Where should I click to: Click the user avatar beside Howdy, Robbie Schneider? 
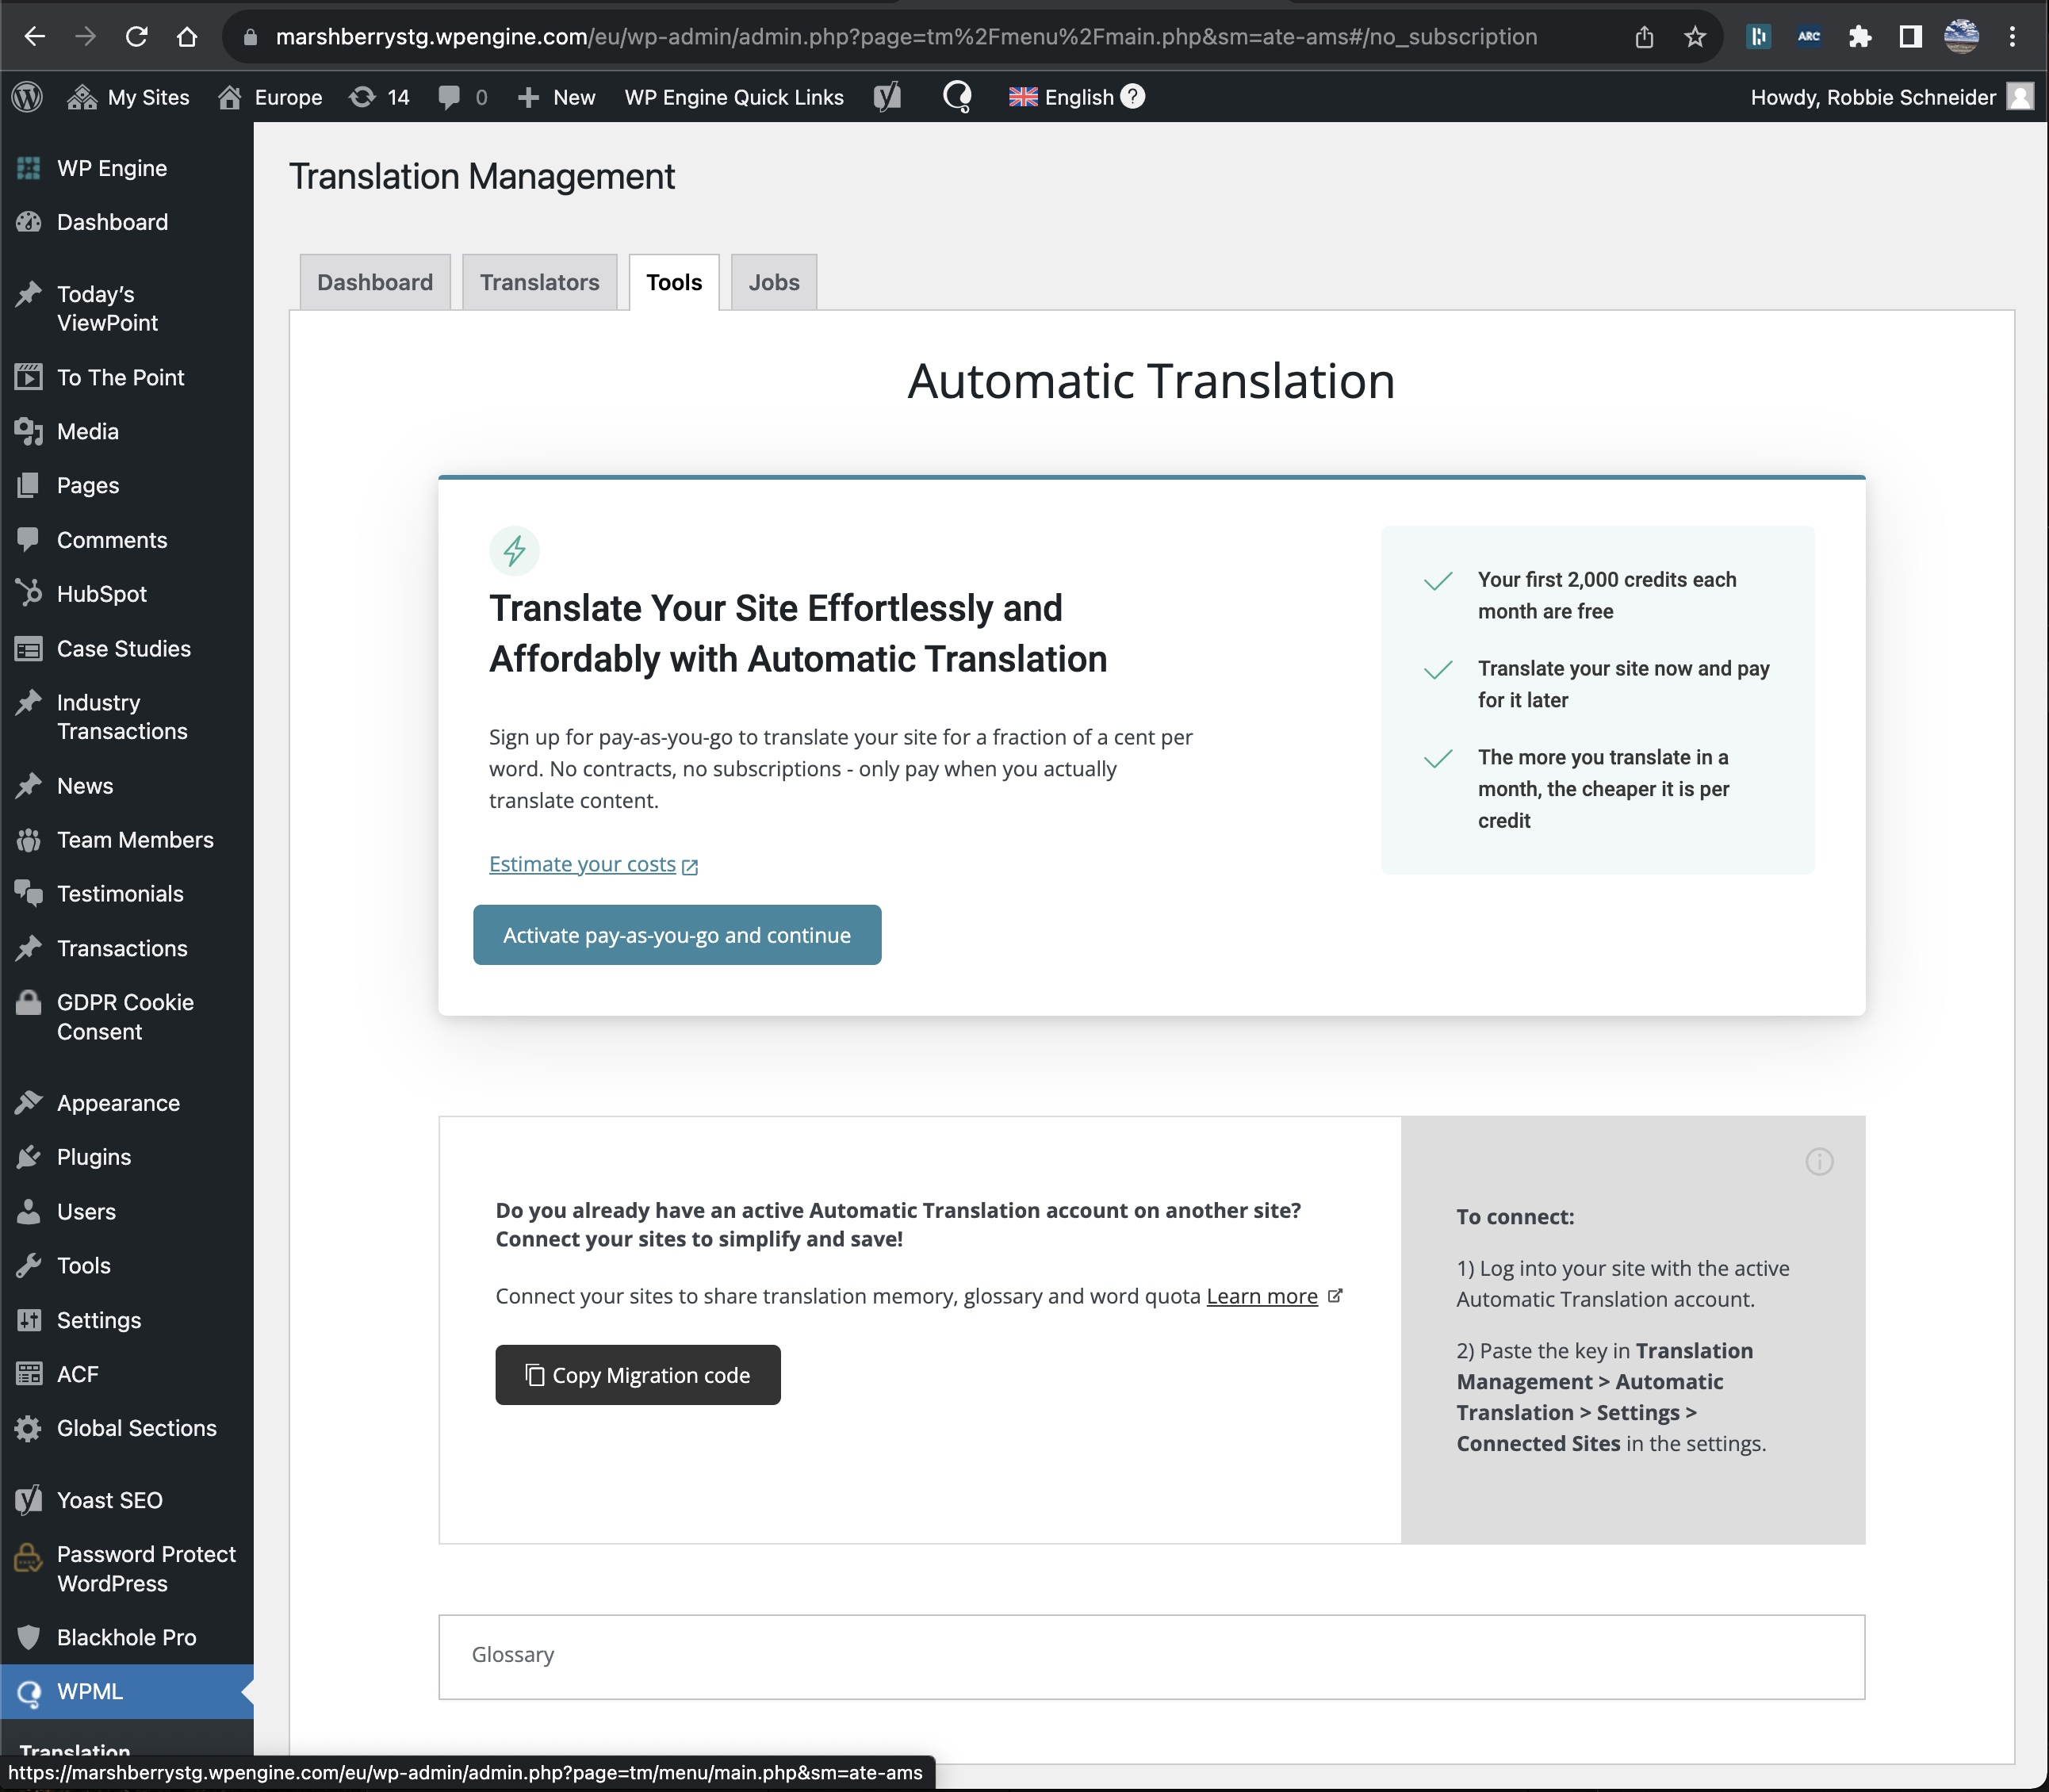pos(2020,96)
